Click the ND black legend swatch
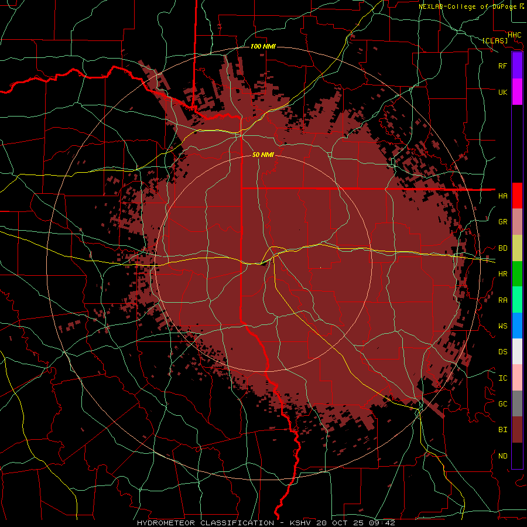 517,456
